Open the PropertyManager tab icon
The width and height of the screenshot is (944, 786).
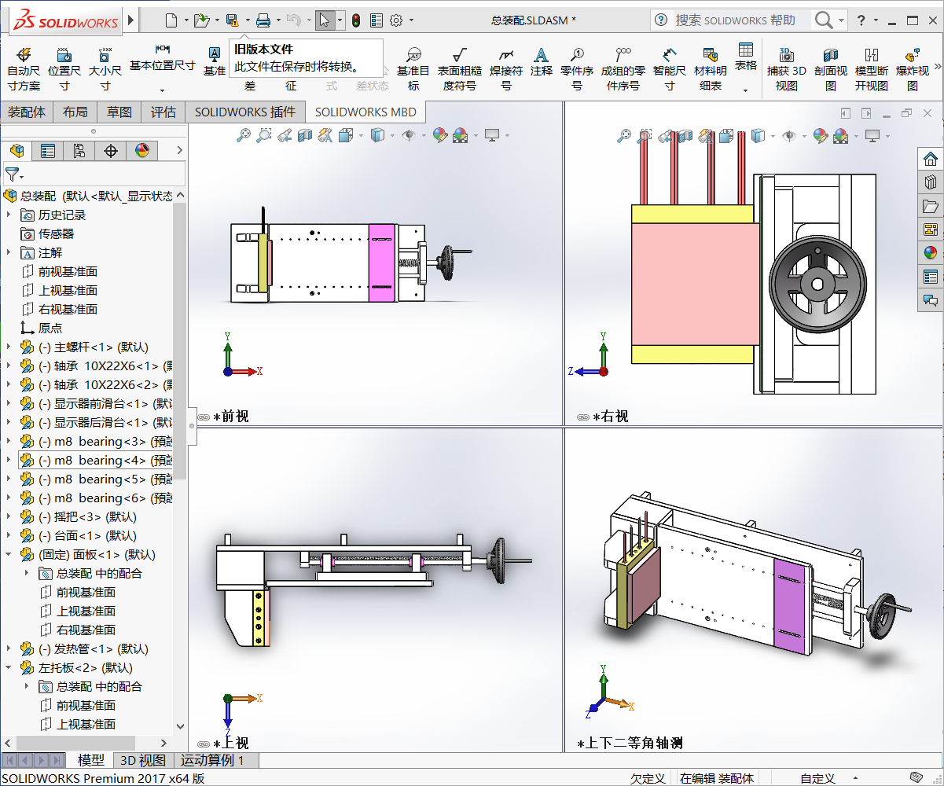click(x=48, y=151)
